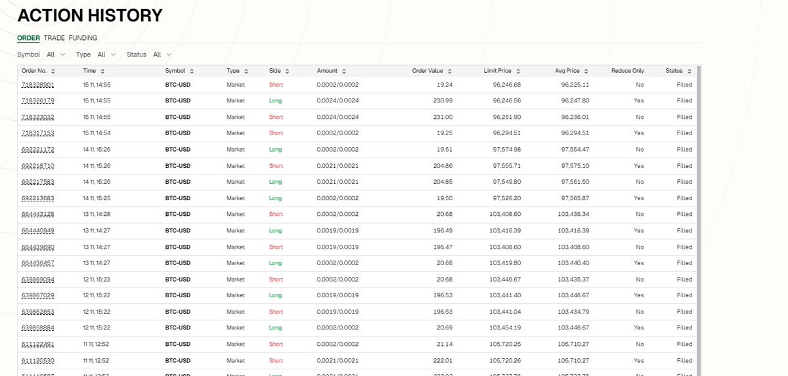Open order number 664443128
The image size is (788, 376).
(37, 215)
